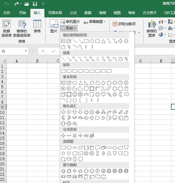Click the Pictures (图片) button
This screenshot has height=183, width=175.
(54, 26)
